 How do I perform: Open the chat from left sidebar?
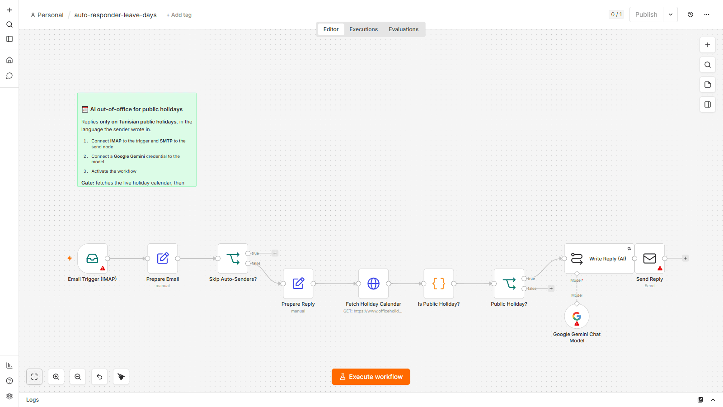(x=9, y=76)
